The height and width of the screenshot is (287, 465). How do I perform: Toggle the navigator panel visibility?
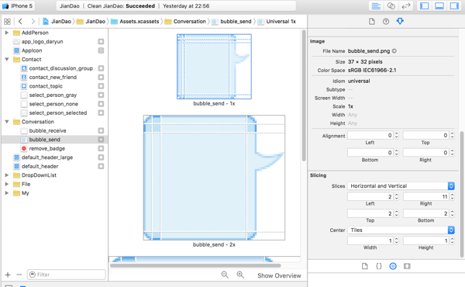pos(425,6)
